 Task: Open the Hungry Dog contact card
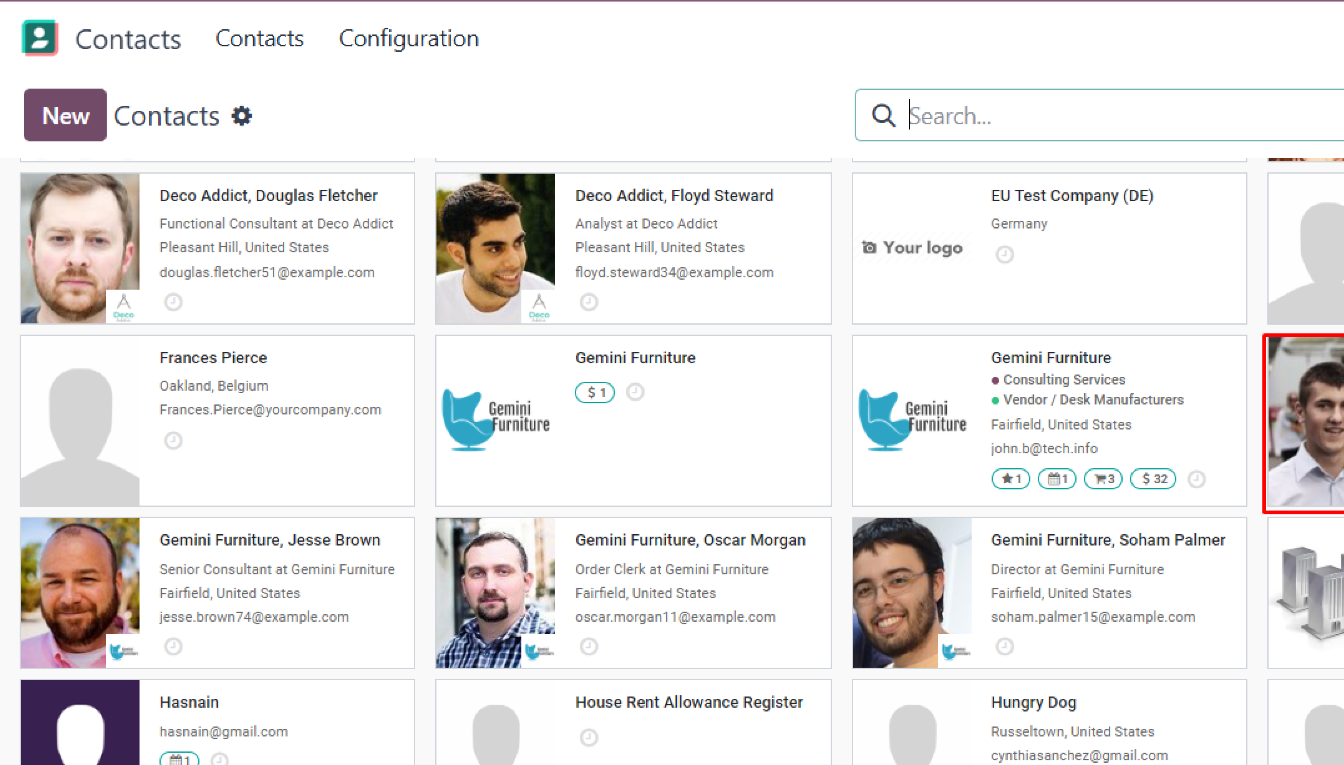[x=1049, y=722]
